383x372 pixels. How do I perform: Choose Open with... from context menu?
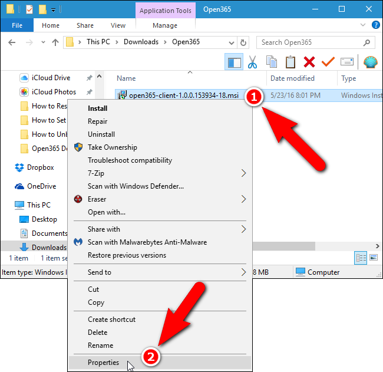click(x=160, y=212)
